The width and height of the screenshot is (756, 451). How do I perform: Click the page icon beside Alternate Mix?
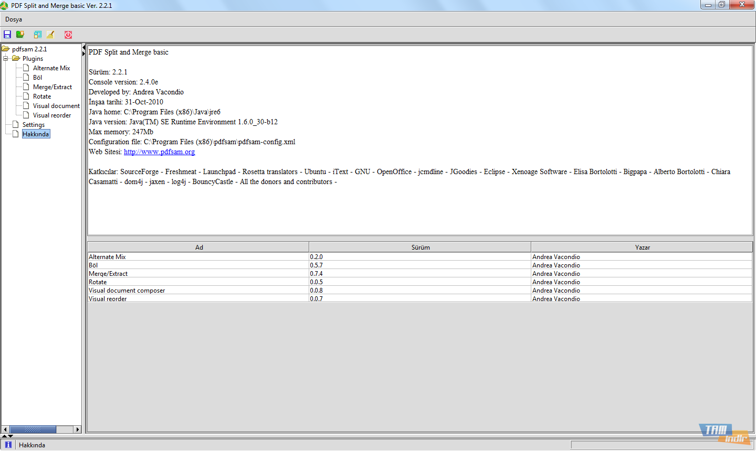coord(26,68)
